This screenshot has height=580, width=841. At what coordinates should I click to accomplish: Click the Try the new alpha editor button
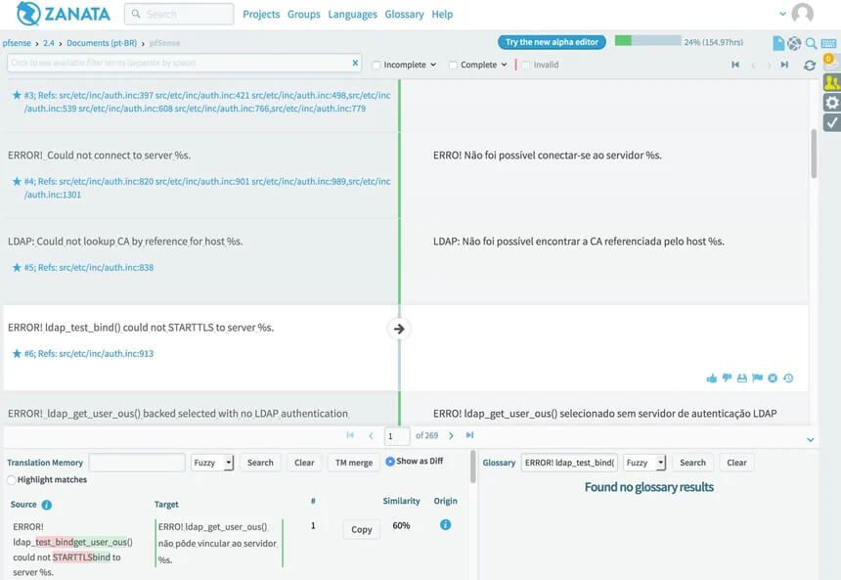click(553, 42)
